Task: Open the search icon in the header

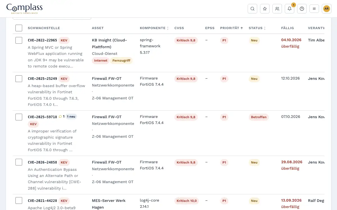Action: (252, 9)
